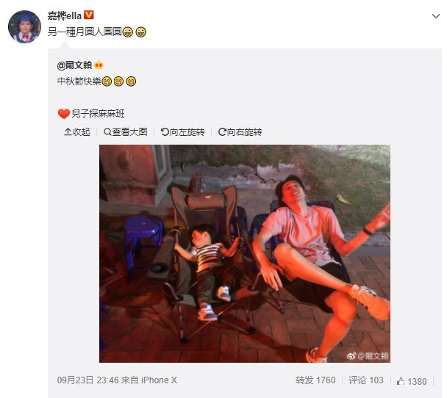Open comments 评论 103
The height and width of the screenshot is (398, 447).
click(365, 380)
